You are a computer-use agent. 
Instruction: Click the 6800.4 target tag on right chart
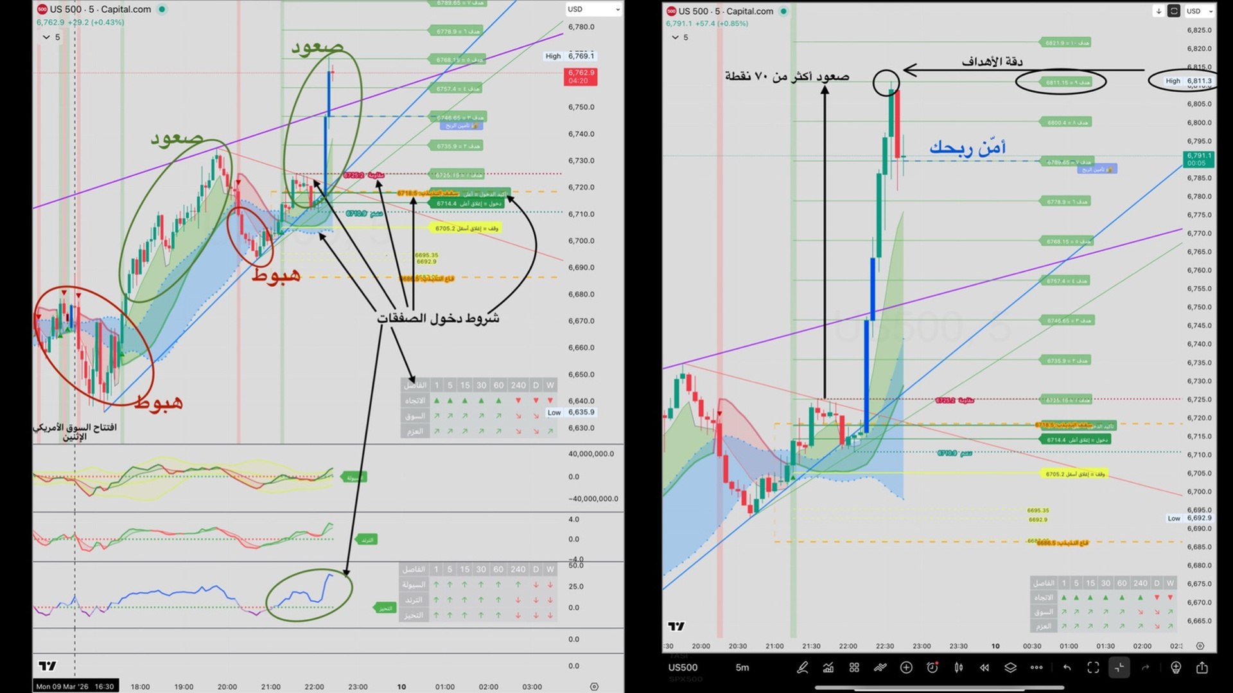click(1067, 123)
